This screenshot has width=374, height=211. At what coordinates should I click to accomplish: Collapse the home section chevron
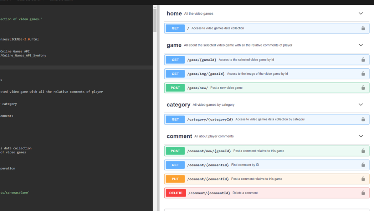360,13
